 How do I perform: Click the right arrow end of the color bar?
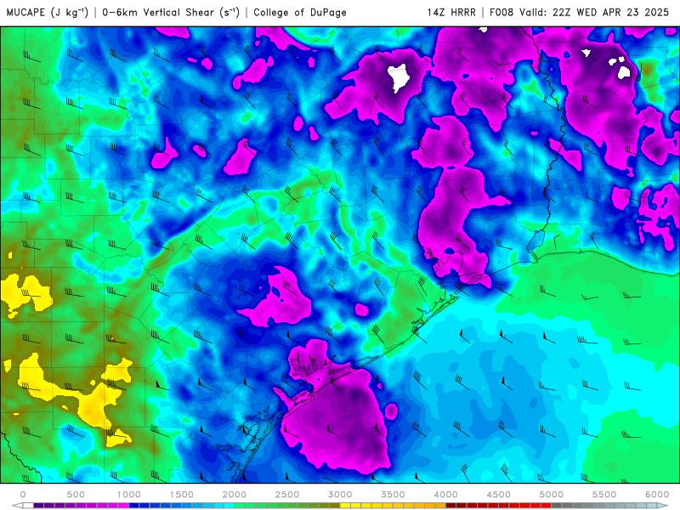[x=663, y=506]
